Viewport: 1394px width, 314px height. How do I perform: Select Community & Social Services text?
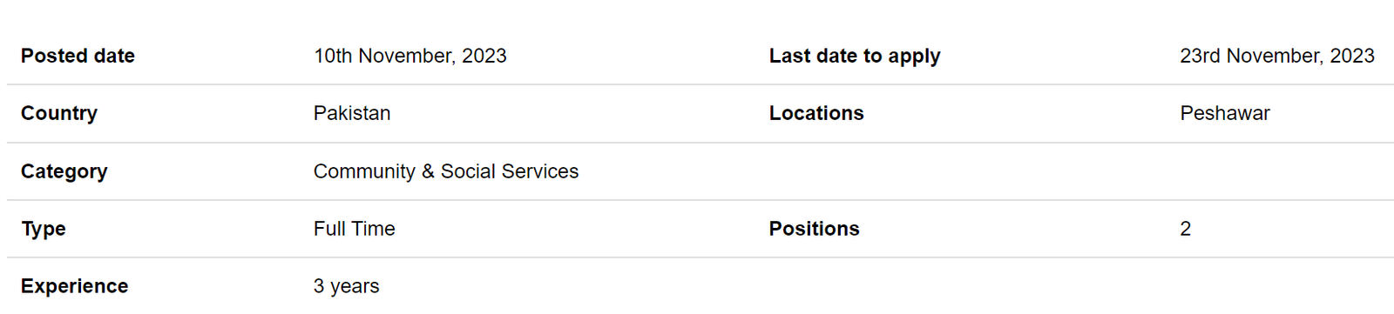click(x=446, y=171)
